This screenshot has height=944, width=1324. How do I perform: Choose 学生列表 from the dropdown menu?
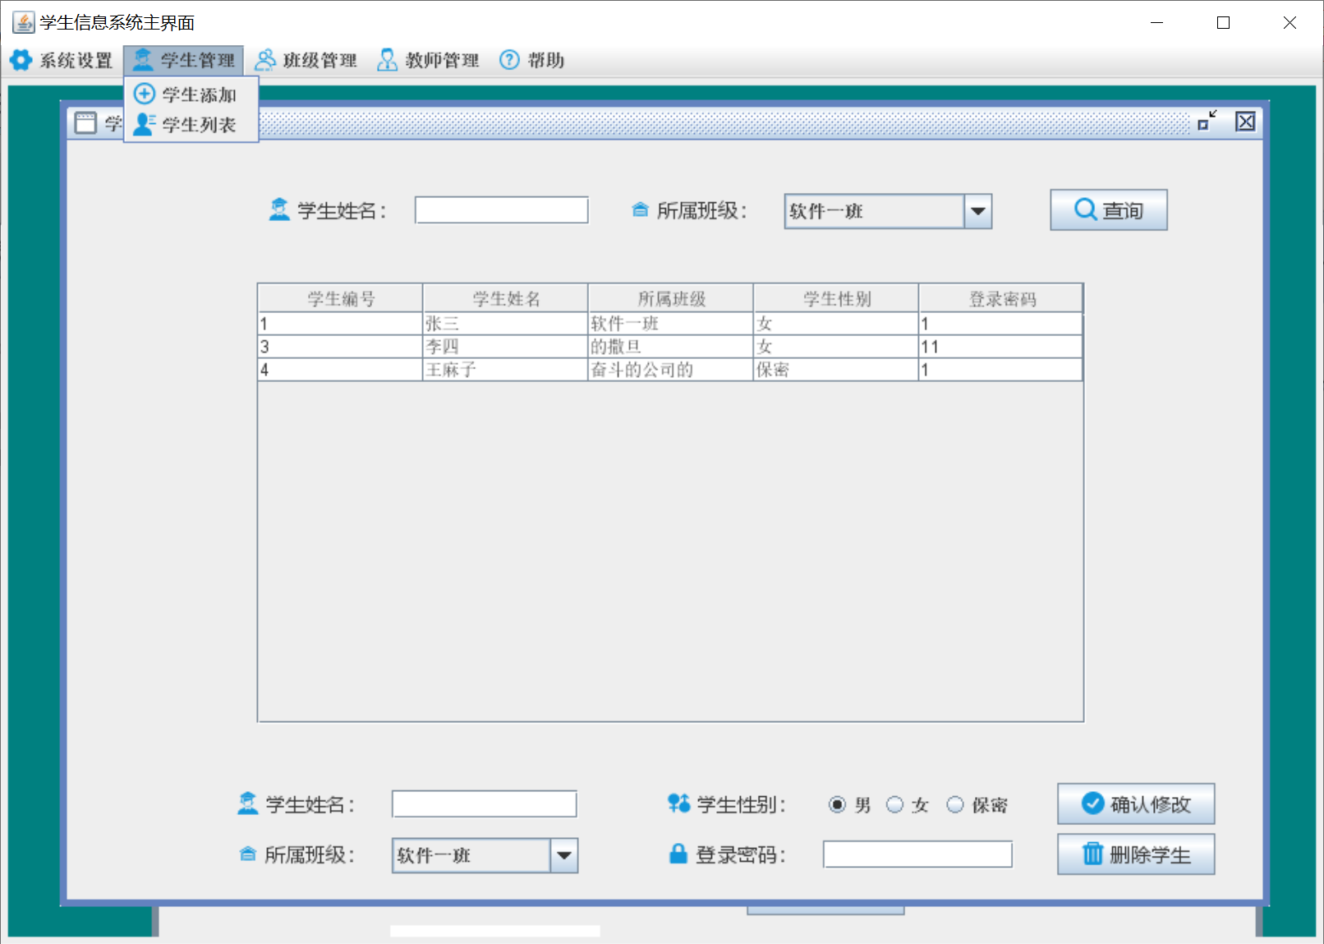191,124
